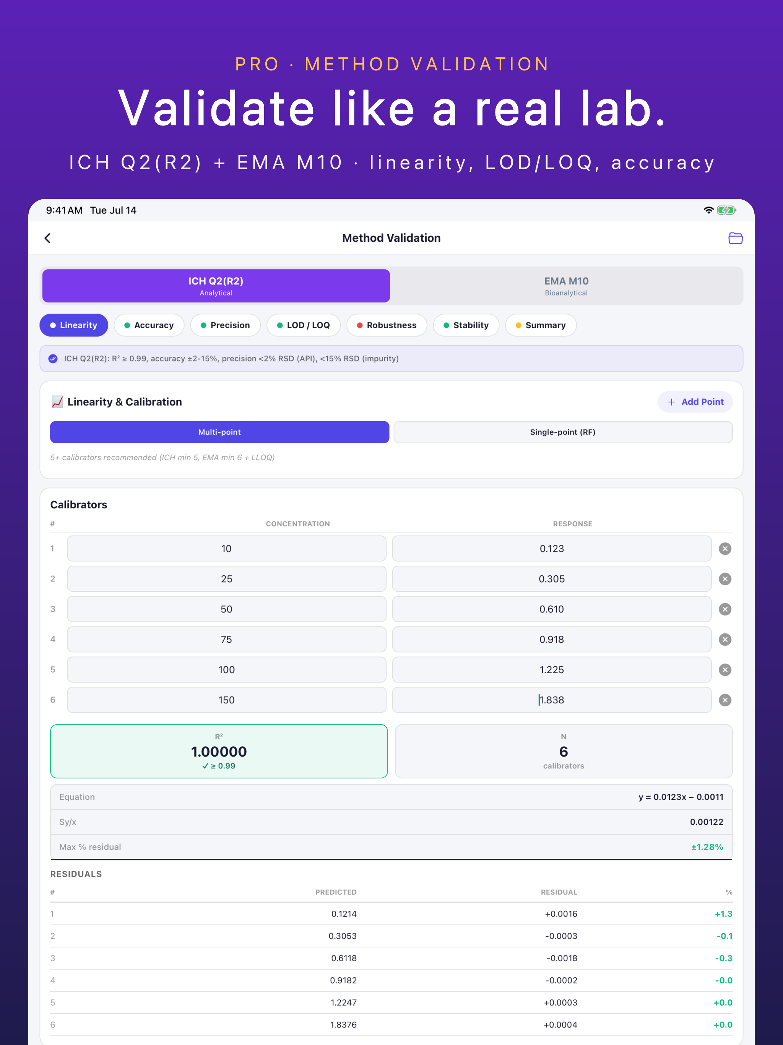
Task: Click predicted value 0.9182
Action: (343, 980)
